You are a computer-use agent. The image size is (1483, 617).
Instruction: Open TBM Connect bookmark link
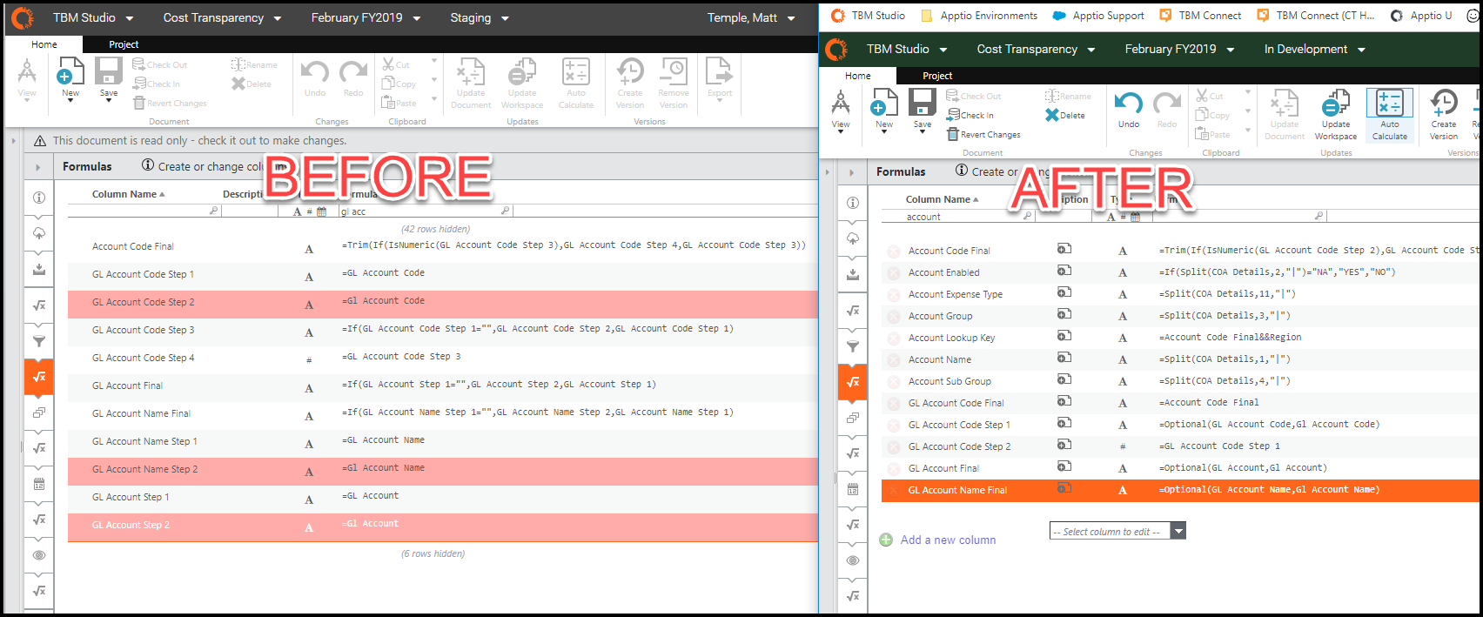coord(1201,16)
